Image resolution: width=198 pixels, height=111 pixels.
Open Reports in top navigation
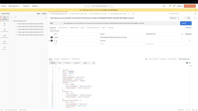(26, 6)
